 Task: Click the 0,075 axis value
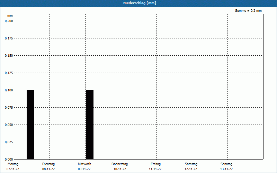click(9, 108)
